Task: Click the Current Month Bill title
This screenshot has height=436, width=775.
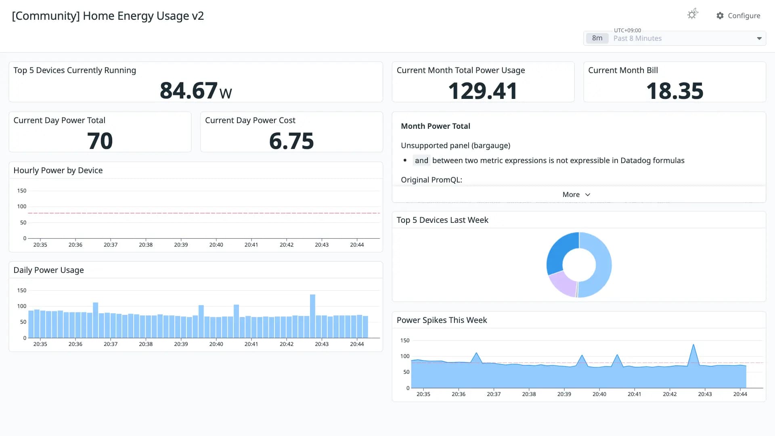Action: point(623,70)
